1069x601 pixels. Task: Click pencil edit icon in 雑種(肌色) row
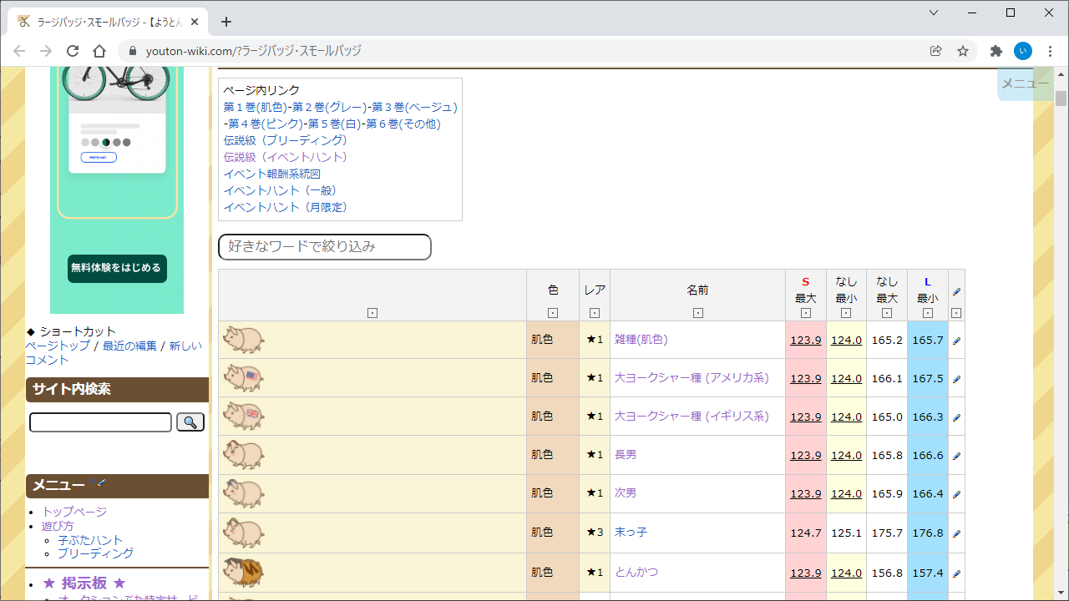(956, 341)
